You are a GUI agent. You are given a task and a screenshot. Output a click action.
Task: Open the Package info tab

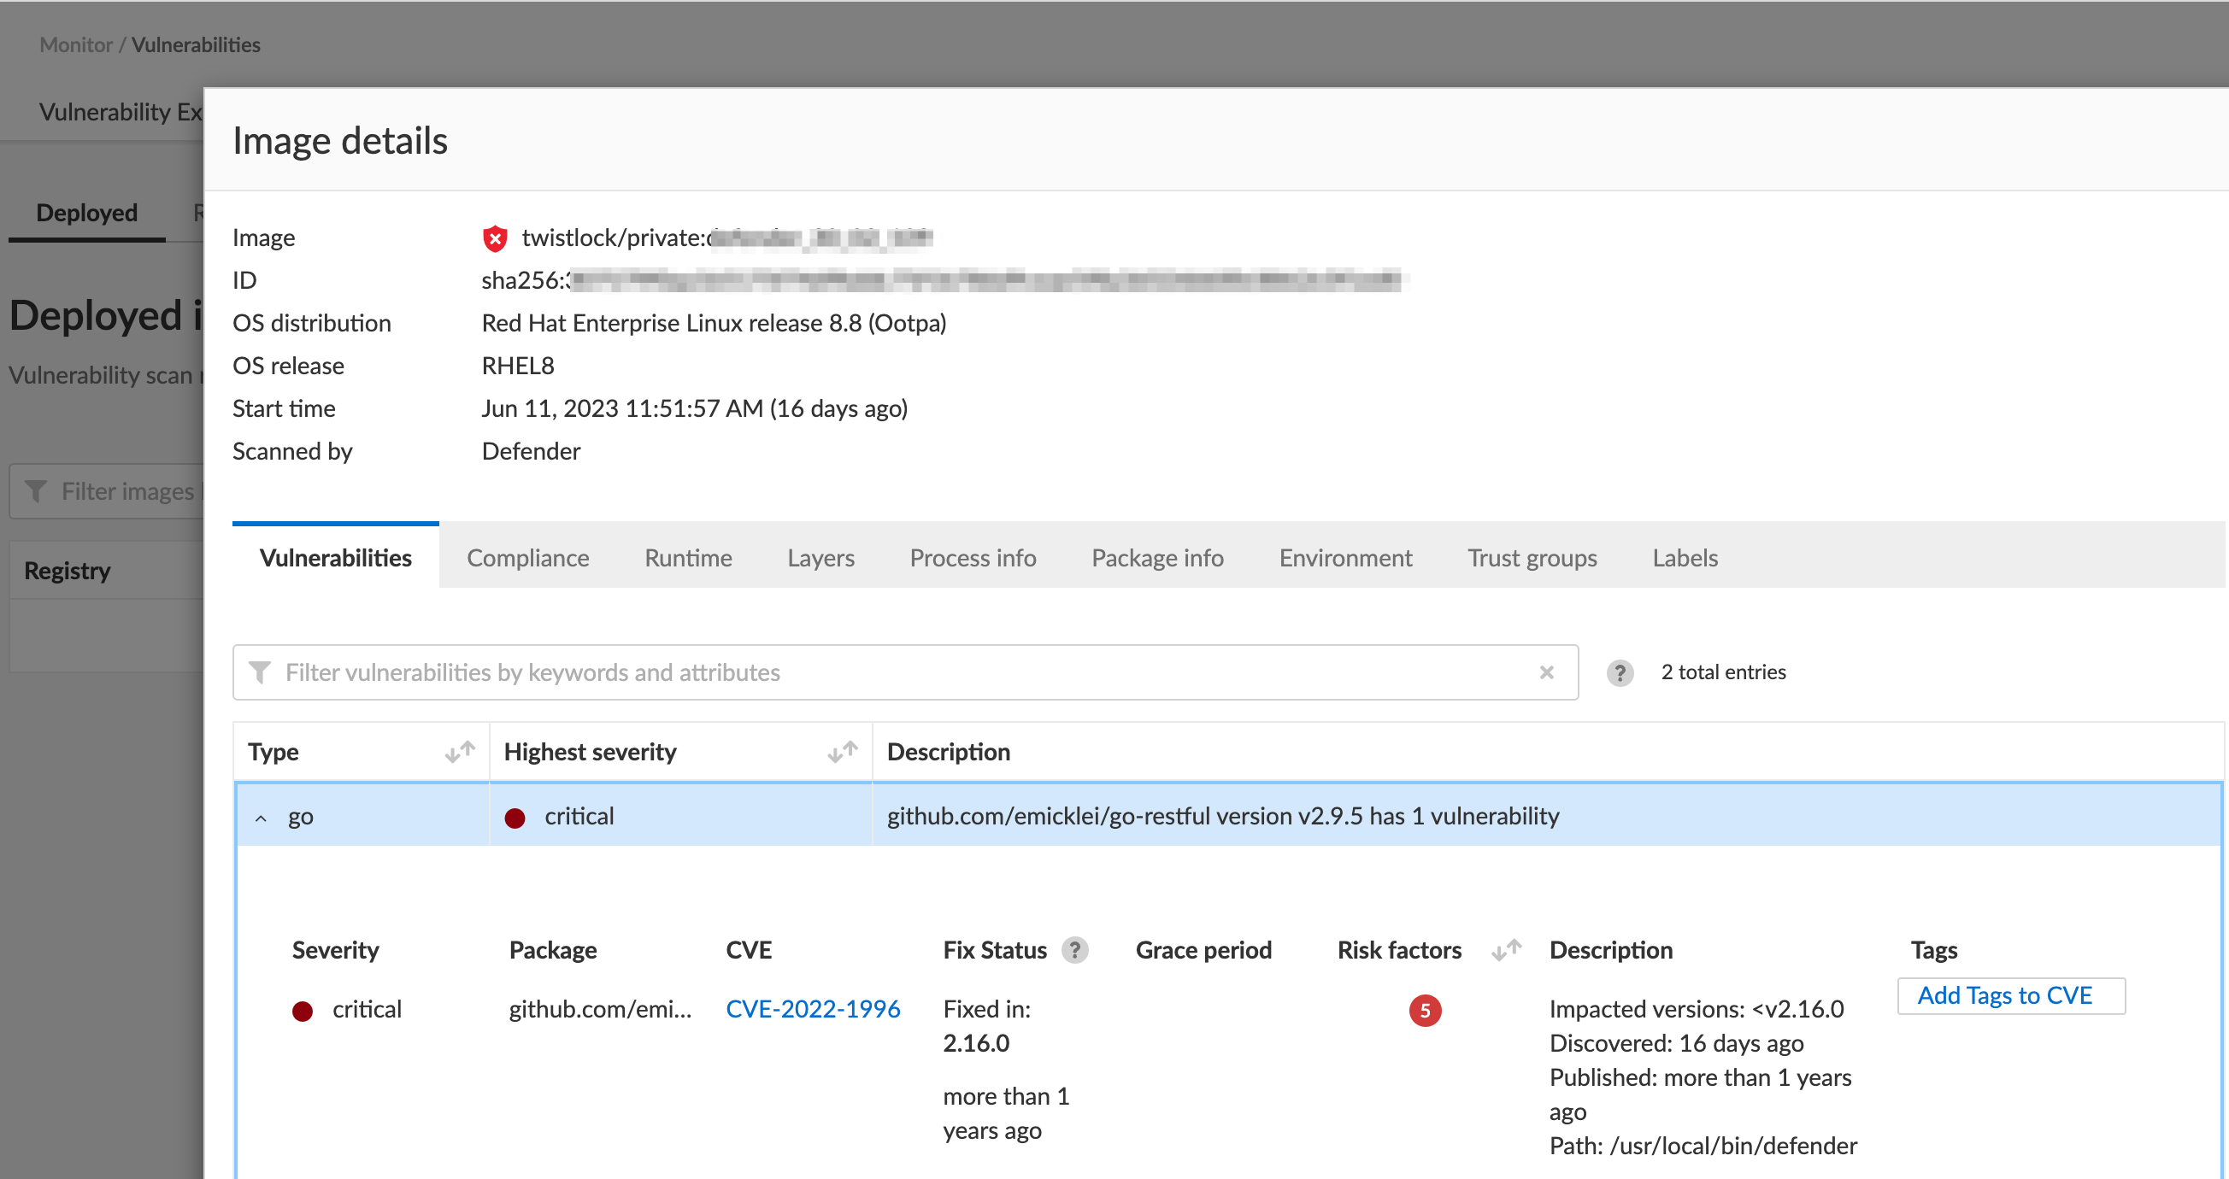[1157, 558]
